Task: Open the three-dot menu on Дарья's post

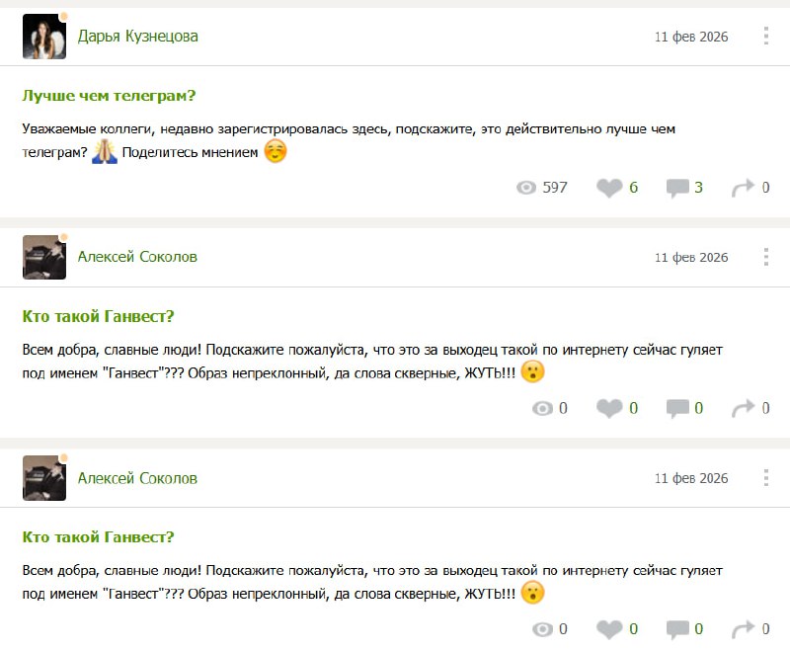Action: [765, 36]
